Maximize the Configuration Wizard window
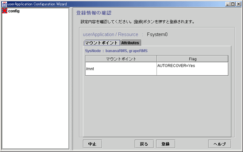This screenshot has height=152, width=243. [x=233, y=4]
